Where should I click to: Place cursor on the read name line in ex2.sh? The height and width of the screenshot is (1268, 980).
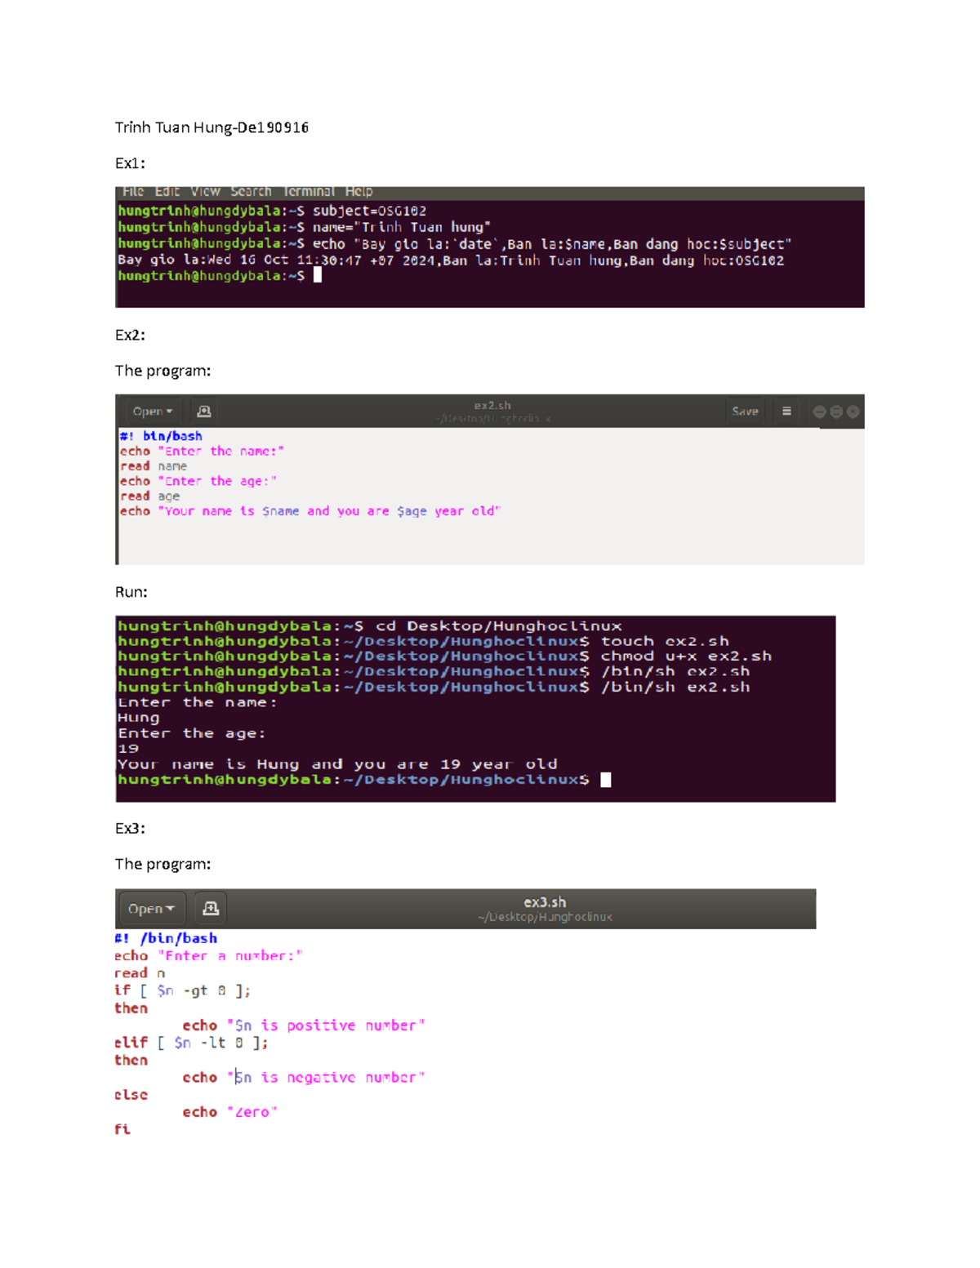coord(152,465)
